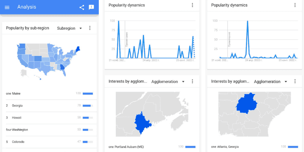Image resolution: width=304 pixels, height=152 pixels.
Task: Select Colorado in the ranking list
Action: [49, 142]
